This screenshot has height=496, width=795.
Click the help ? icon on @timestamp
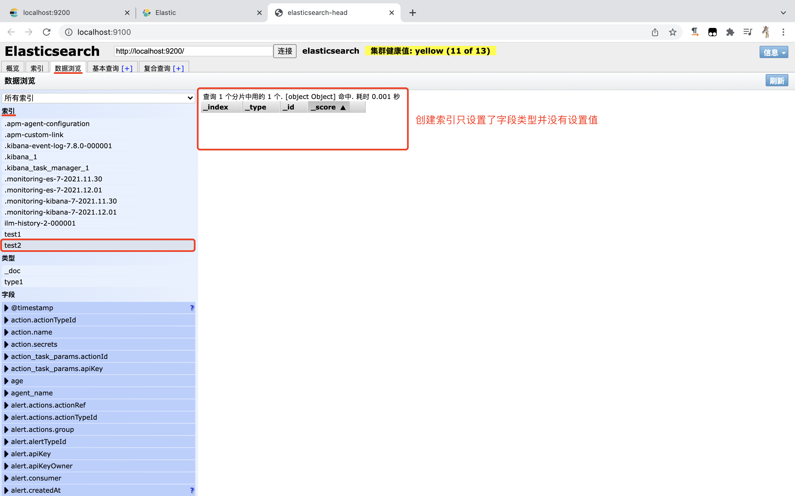[192, 308]
